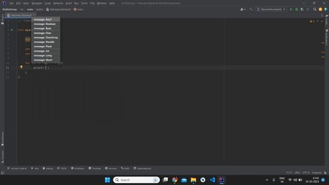This screenshot has height=185, width=329.
Task: Open the Terminal tool window
Action: pyautogui.click(x=95, y=168)
